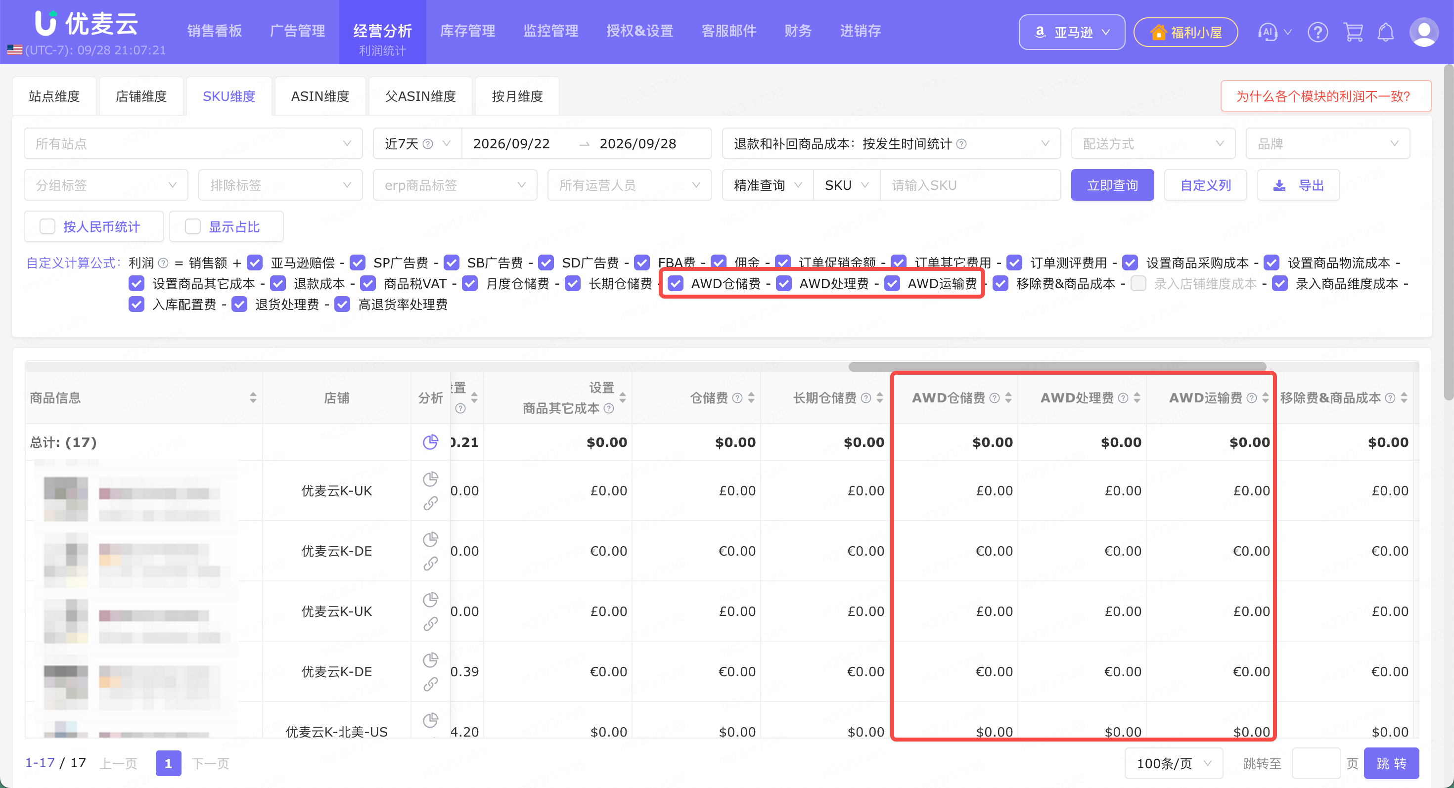The image size is (1454, 788).
Task: Click the 利润 formula help icon
Action: point(163,263)
